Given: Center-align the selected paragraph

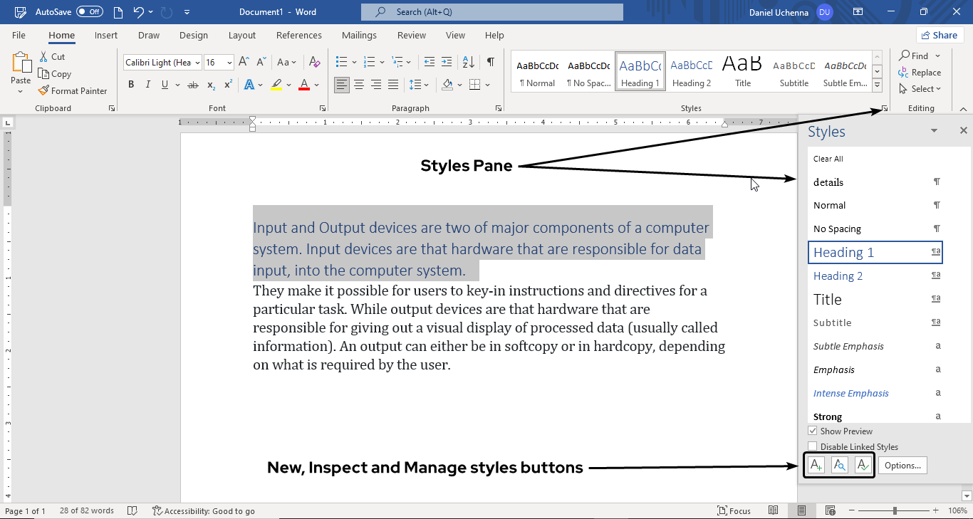Looking at the screenshot, I should (358, 84).
